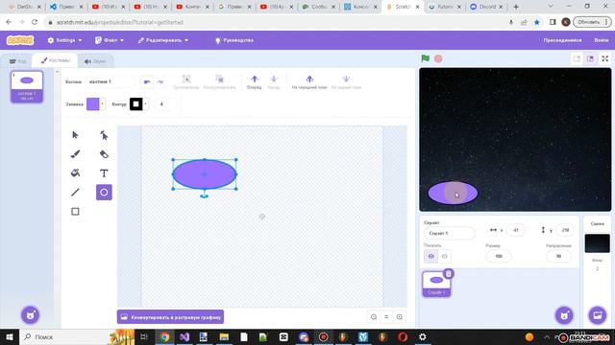Select costume 1 thumbnail
The width and height of the screenshot is (615, 345).
(x=27, y=86)
